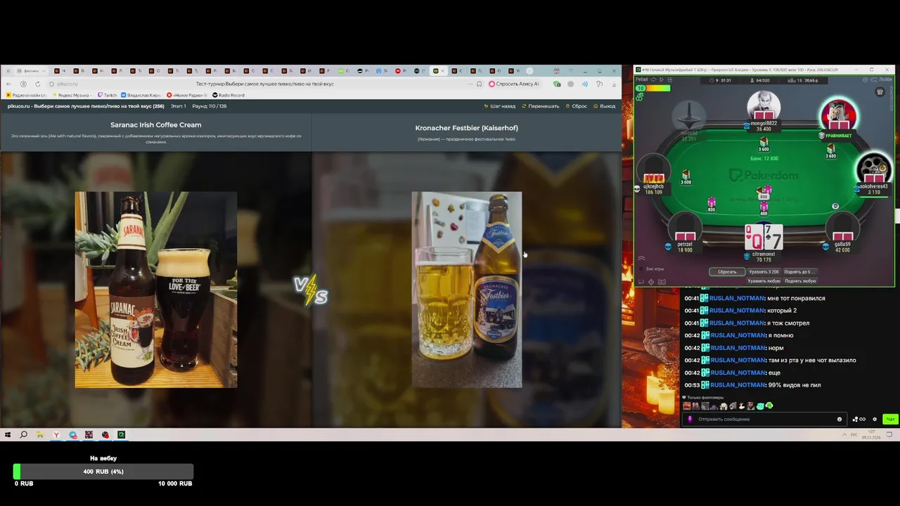Screen dimensions: 900x506
Task: Open the green Pokerdom taskbar icon
Action: pyautogui.click(x=121, y=435)
